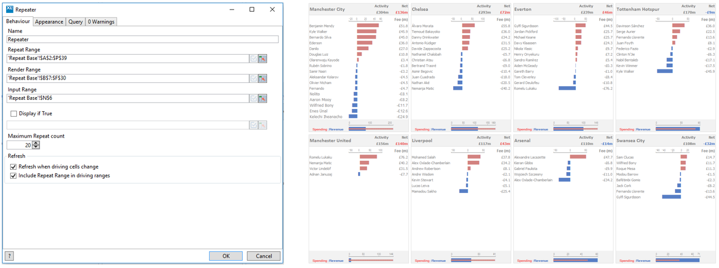Click Alexandre Lacazette in the Arsenal list
The width and height of the screenshot is (719, 268).
tap(529, 157)
